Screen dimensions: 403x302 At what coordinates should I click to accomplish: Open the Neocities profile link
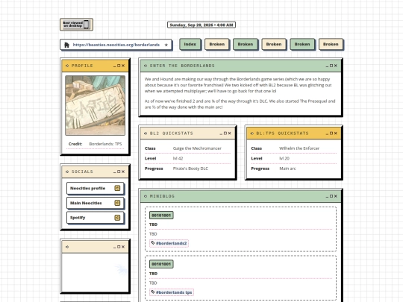point(96,188)
